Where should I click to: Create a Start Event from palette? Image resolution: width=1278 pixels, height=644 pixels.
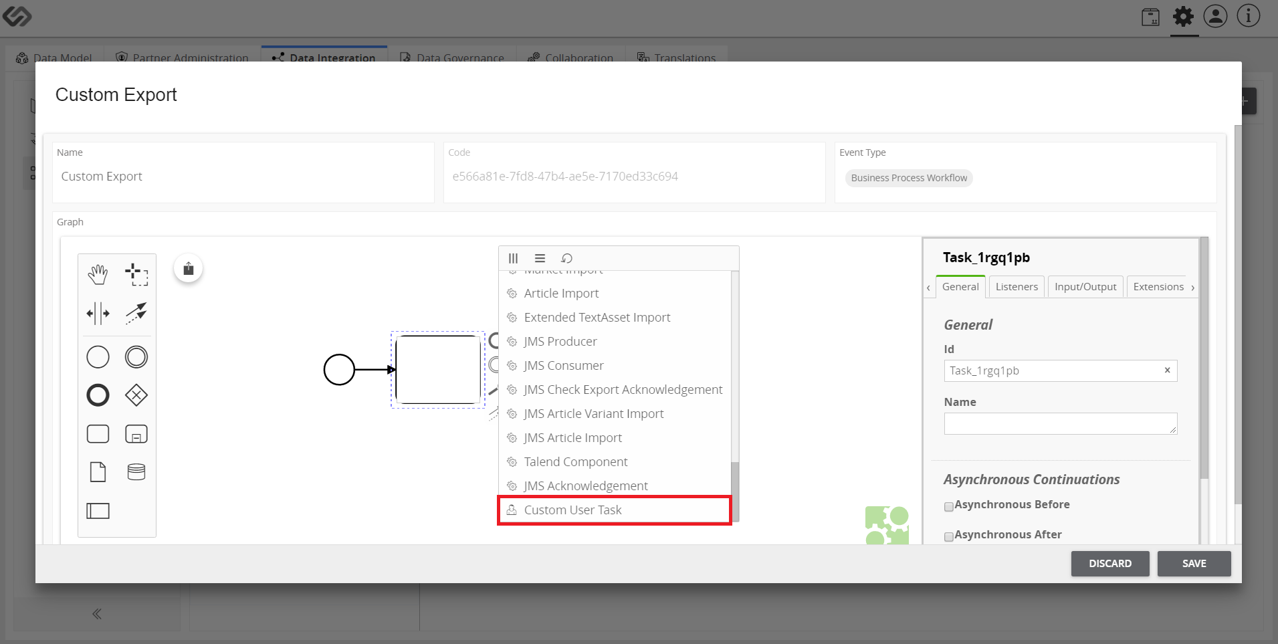tap(98, 357)
